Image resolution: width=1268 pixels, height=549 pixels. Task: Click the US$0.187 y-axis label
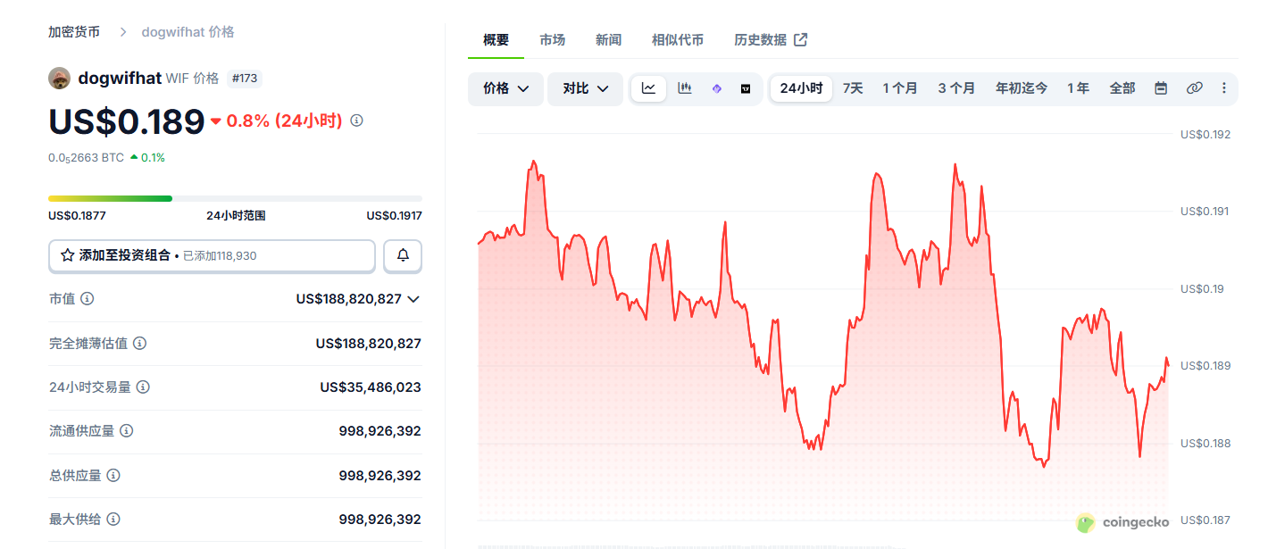1205,520
